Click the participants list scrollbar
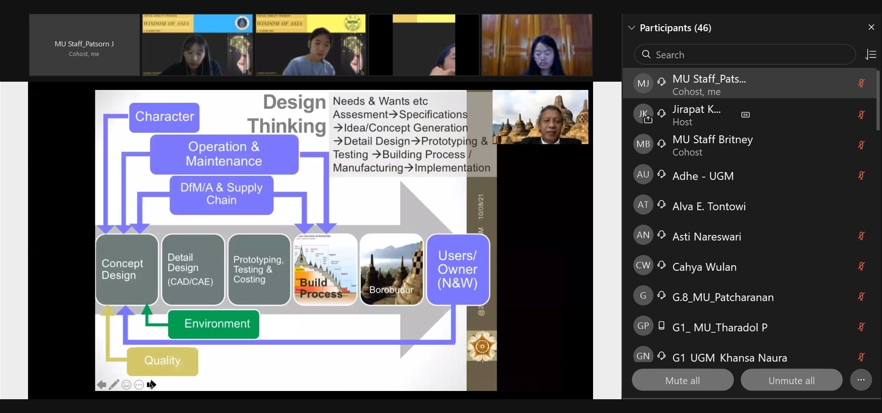Screen dimensions: 882x413 pyautogui.click(x=878, y=101)
